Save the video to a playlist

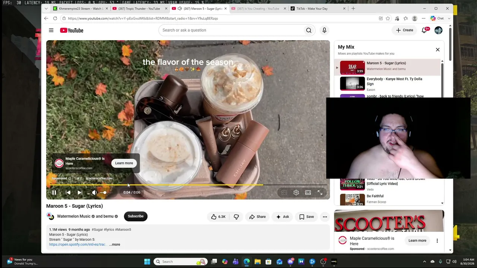pyautogui.click(x=307, y=217)
